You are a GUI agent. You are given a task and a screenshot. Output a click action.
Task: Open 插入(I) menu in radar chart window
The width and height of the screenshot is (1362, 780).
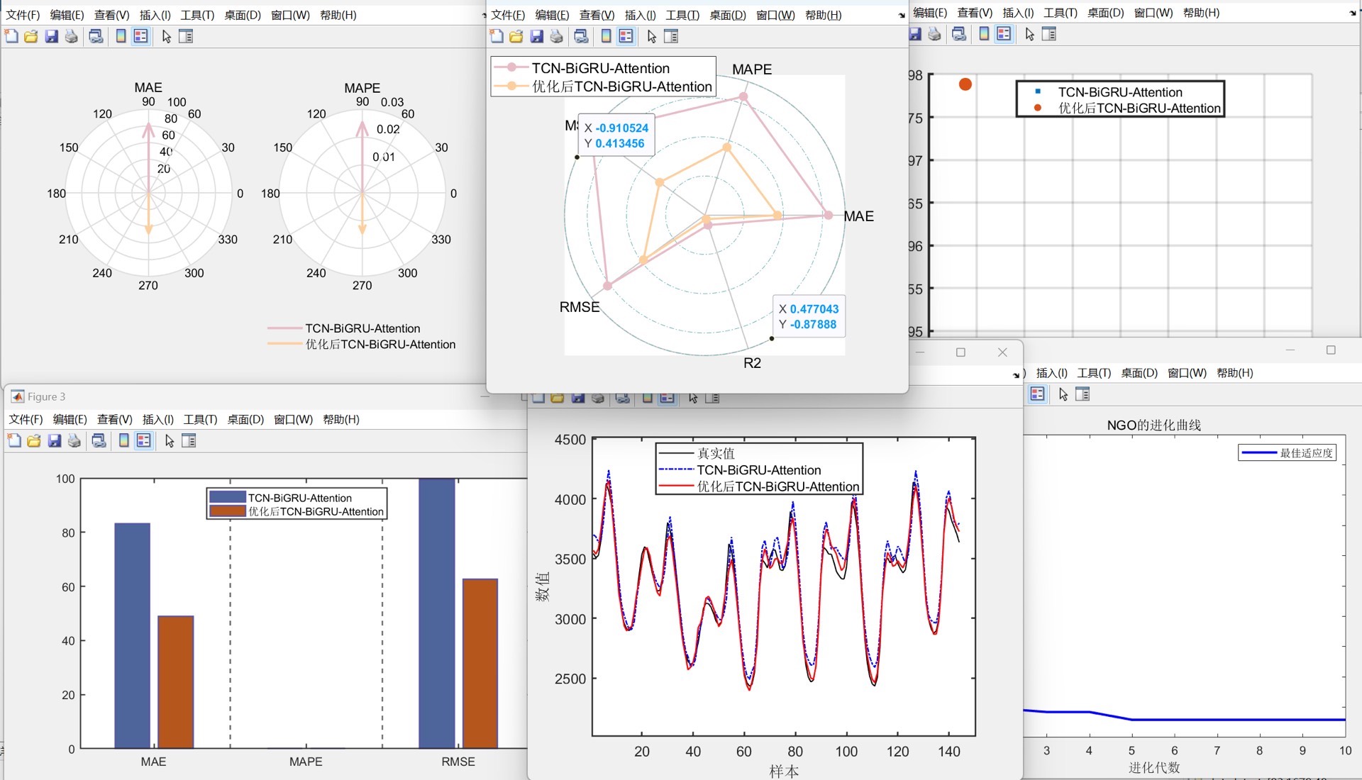pyautogui.click(x=640, y=15)
